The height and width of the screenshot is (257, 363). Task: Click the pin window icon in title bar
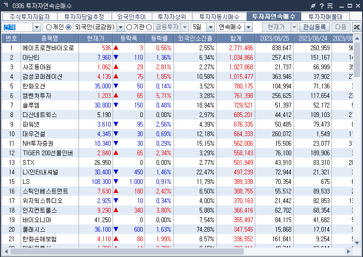tap(313, 6)
